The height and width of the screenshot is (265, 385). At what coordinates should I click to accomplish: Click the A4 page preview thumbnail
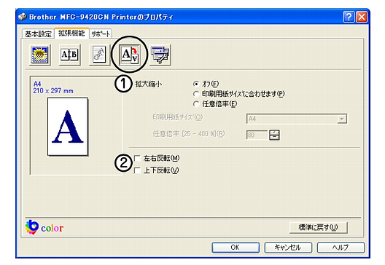point(68,127)
